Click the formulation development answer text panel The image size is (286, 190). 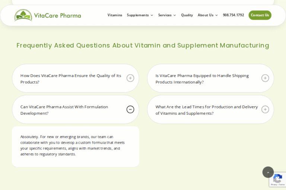coord(73,145)
